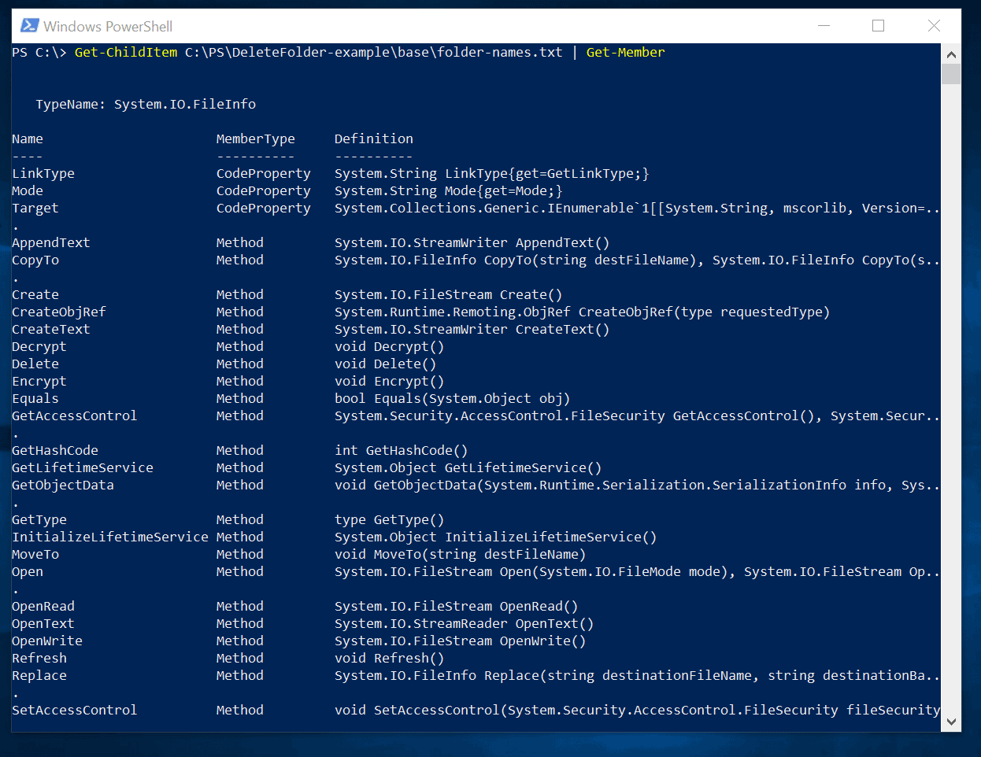This screenshot has width=981, height=757.
Task: Click the Target property definition text
Action: pos(551,208)
